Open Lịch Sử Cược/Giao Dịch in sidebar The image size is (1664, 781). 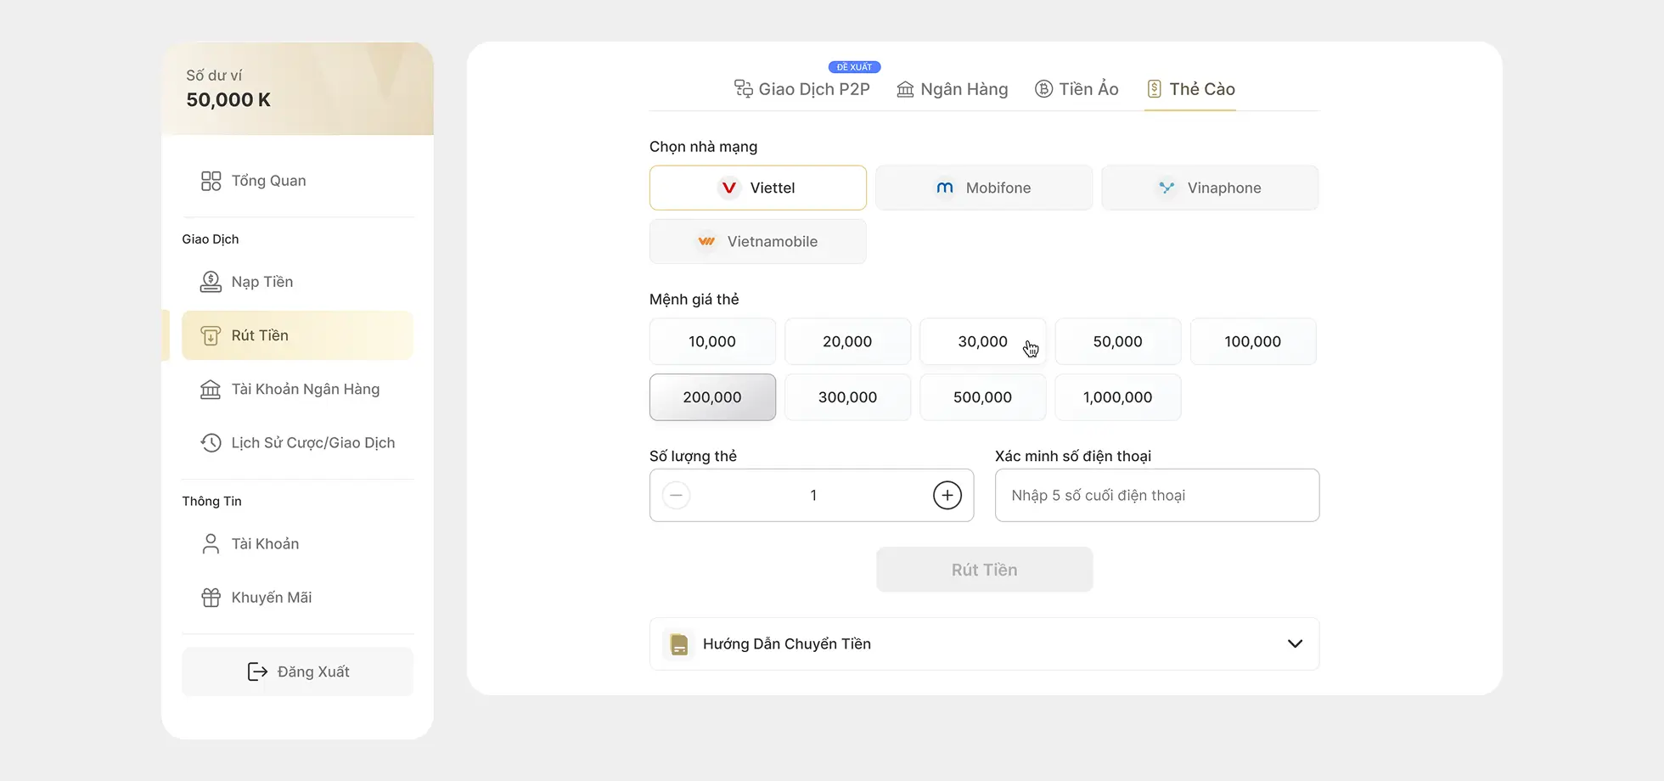tap(297, 442)
